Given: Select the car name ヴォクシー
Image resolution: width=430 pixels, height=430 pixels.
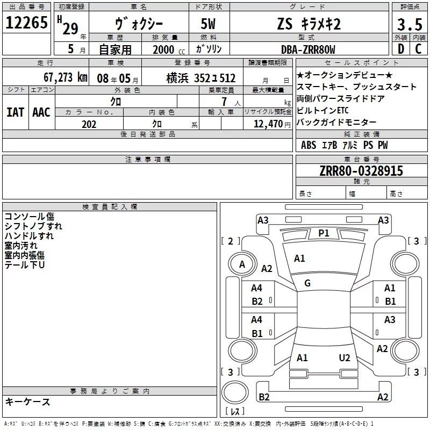Looking at the screenshot, I should click(x=139, y=24).
